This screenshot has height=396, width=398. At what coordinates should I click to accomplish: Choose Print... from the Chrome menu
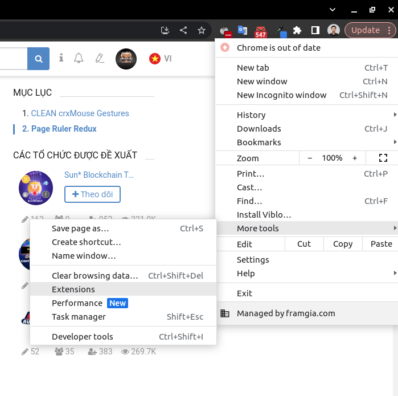tap(307, 174)
